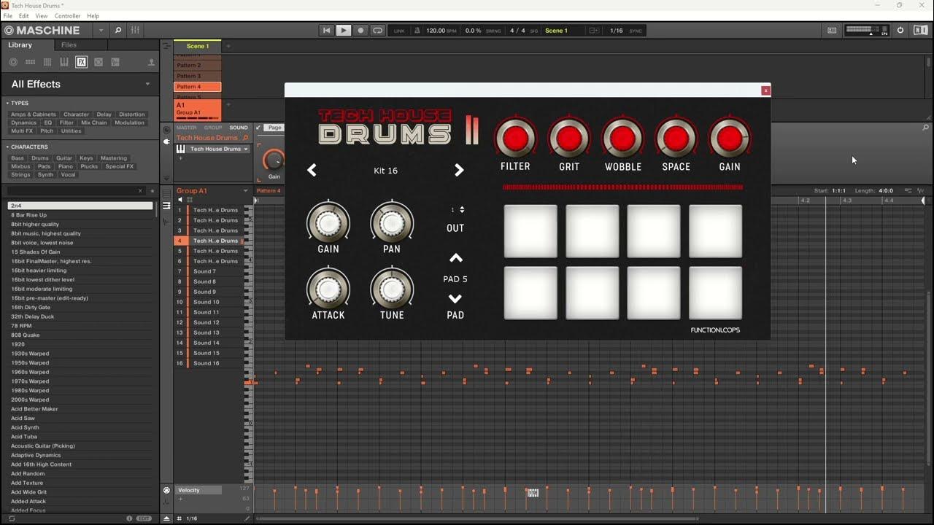Click the EDIT button in the browser footer
This screenshot has width=934, height=525.
pyautogui.click(x=144, y=518)
